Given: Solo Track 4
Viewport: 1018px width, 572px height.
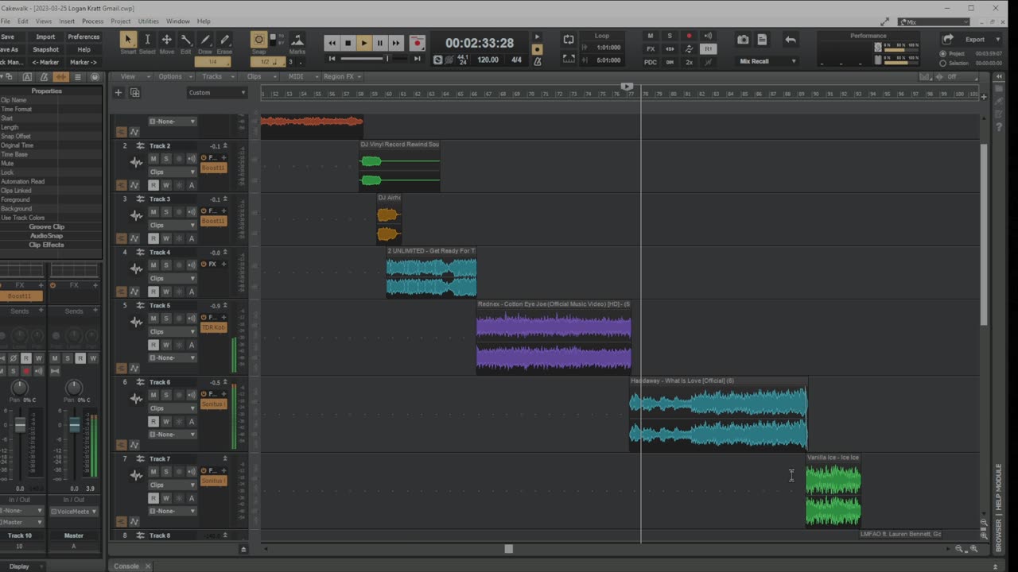Looking at the screenshot, I should (x=166, y=265).
